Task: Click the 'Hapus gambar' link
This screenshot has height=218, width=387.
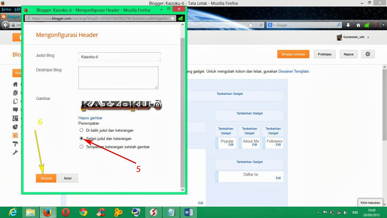Action: pos(90,118)
